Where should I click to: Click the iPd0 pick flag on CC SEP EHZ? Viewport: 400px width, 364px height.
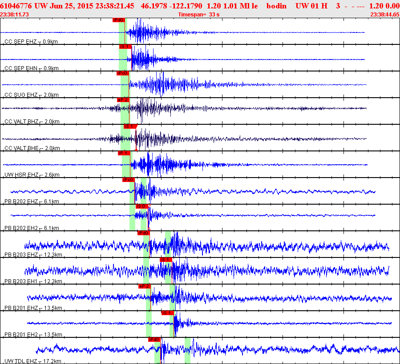point(118,20)
